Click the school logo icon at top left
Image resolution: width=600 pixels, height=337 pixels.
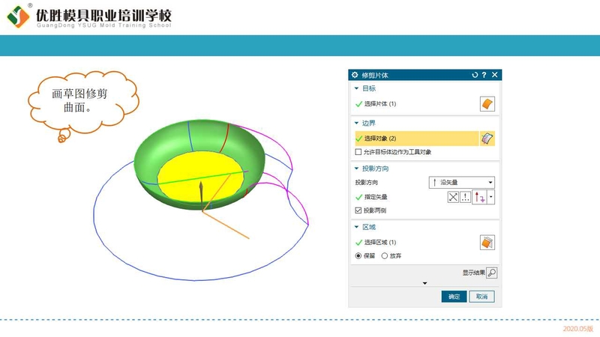(17, 16)
